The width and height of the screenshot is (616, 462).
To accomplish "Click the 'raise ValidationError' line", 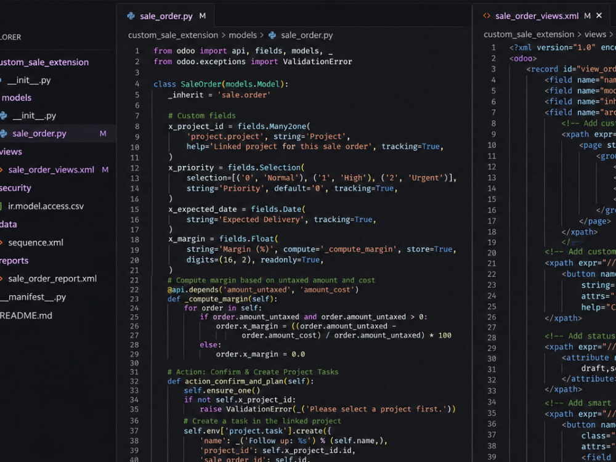I will pos(328,410).
